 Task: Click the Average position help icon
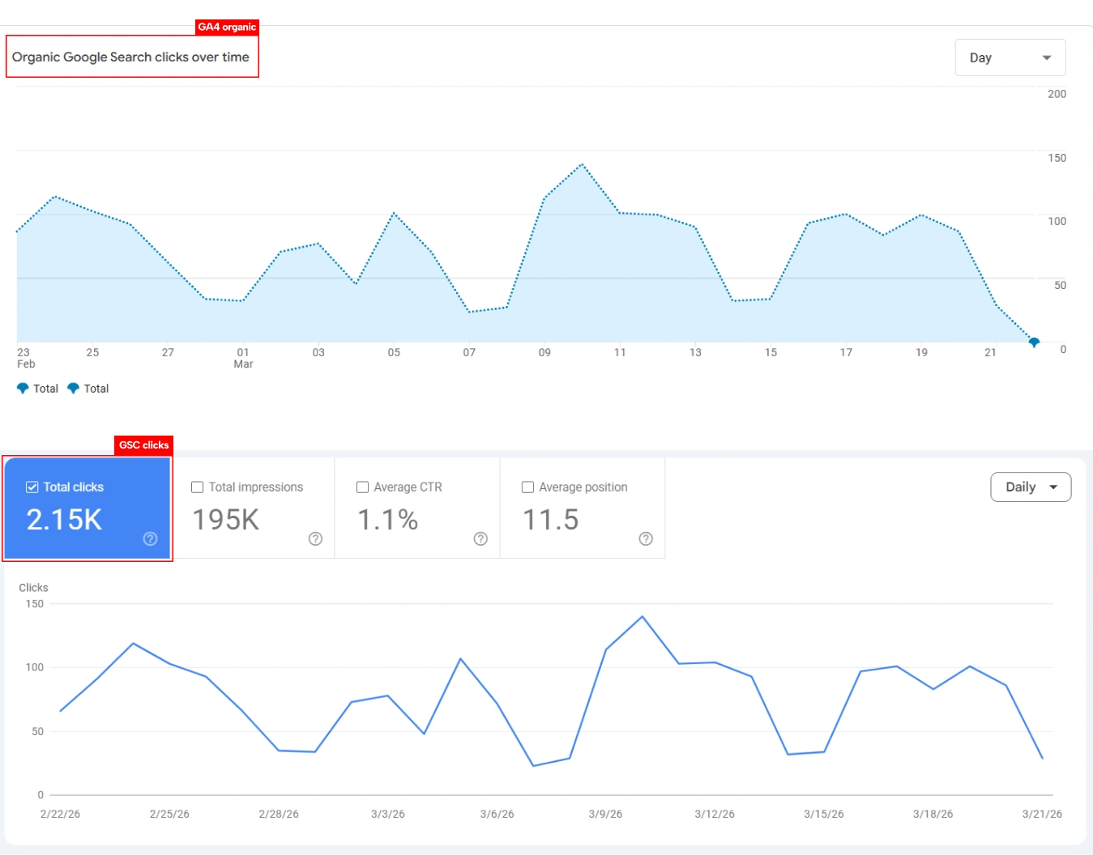point(646,539)
